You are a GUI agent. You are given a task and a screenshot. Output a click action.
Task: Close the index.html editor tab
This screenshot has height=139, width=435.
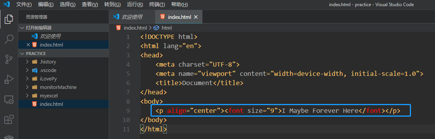pyautogui.click(x=195, y=17)
